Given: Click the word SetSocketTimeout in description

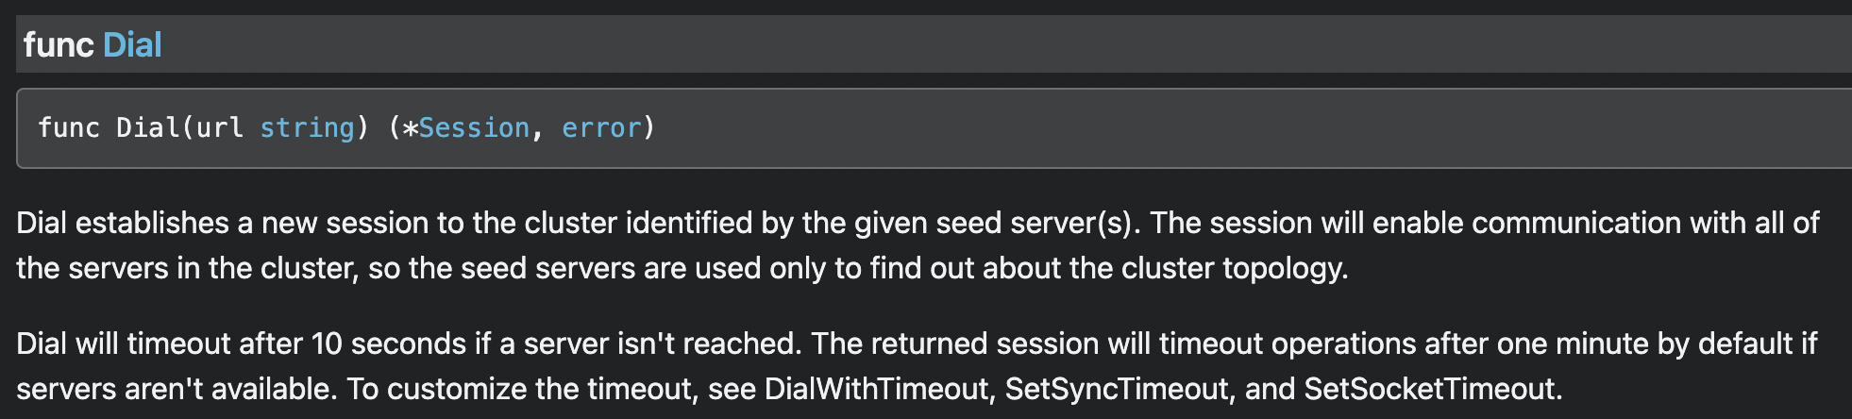Looking at the screenshot, I should point(1429,389).
